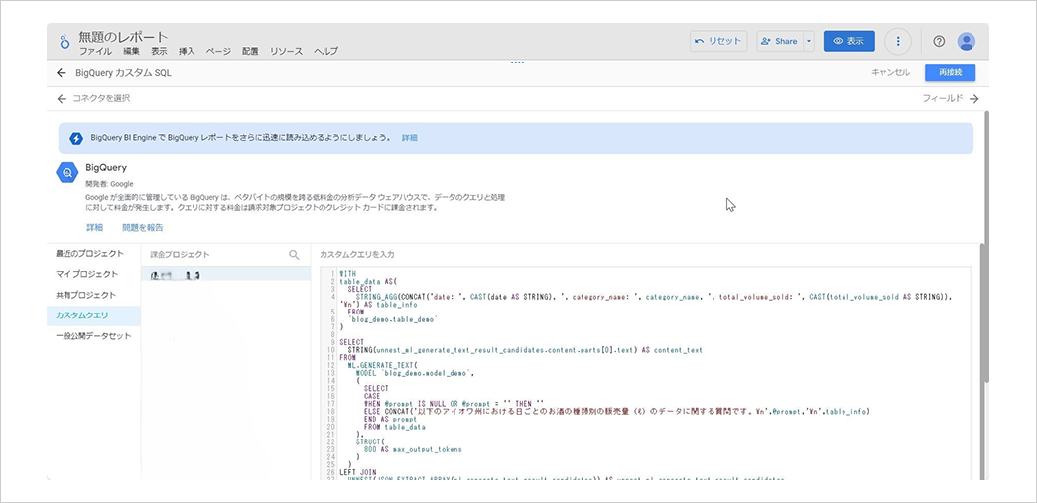The height and width of the screenshot is (503, 1037).
Task: Expand the Share dropdown arrow
Action: click(809, 41)
